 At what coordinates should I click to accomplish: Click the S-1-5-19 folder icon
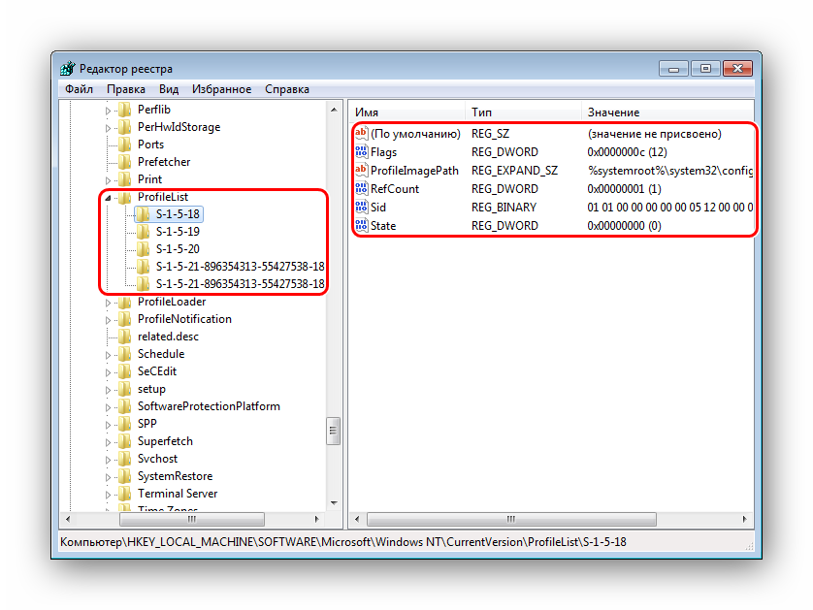tap(144, 231)
